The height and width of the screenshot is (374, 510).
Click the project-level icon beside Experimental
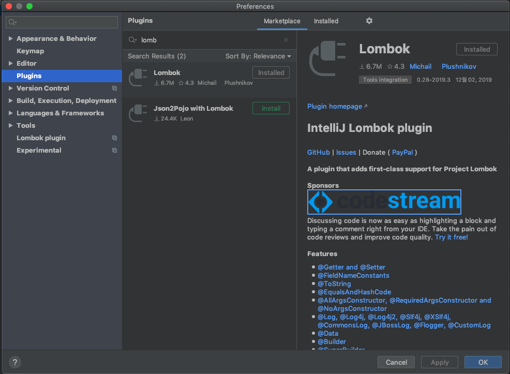click(114, 150)
